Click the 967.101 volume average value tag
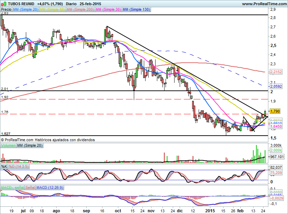 [276, 156]
